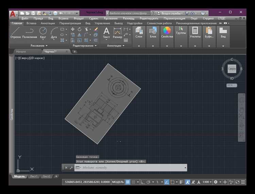This screenshot has width=255, height=194.
Task: Insert a table from Аннотации panel
Action: coord(126,40)
